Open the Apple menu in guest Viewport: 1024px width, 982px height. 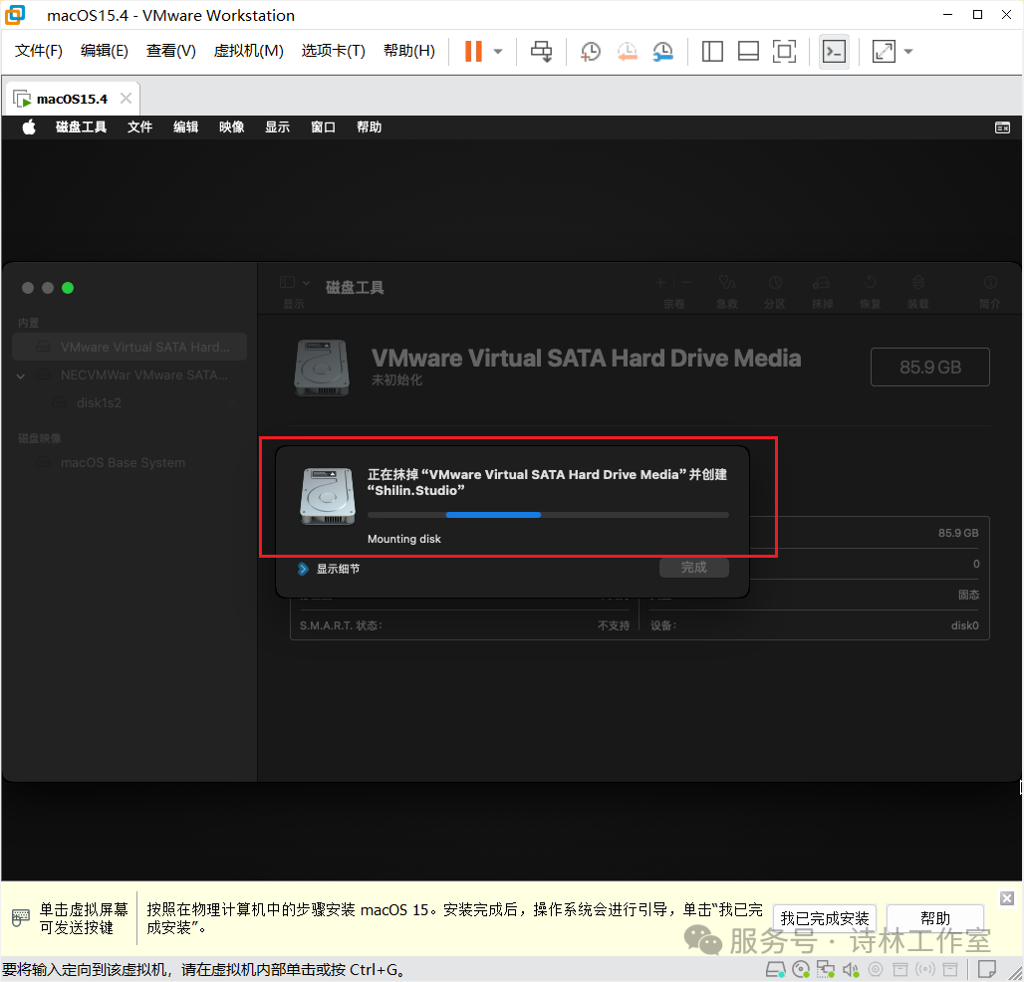[x=29, y=127]
